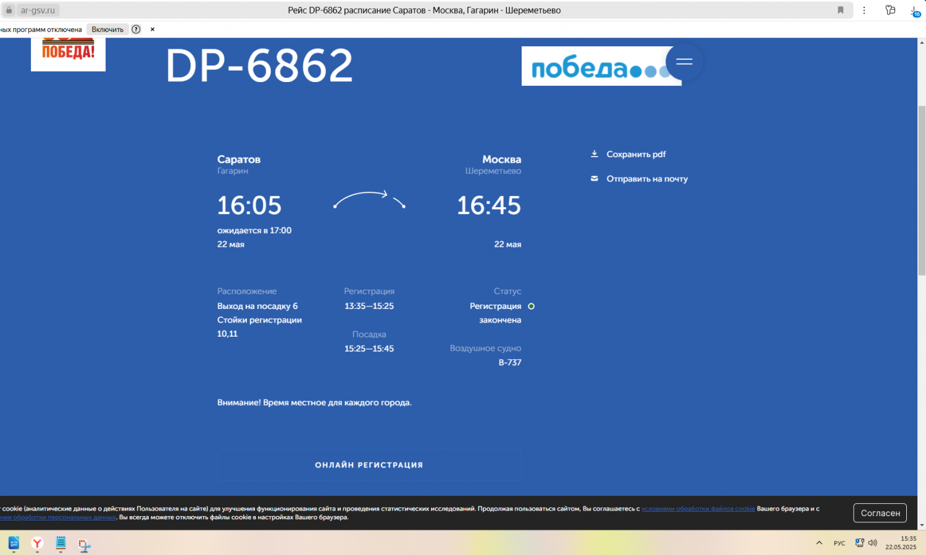Show hidden tray icons chevron
Screen dimensions: 926x555
coord(819,543)
